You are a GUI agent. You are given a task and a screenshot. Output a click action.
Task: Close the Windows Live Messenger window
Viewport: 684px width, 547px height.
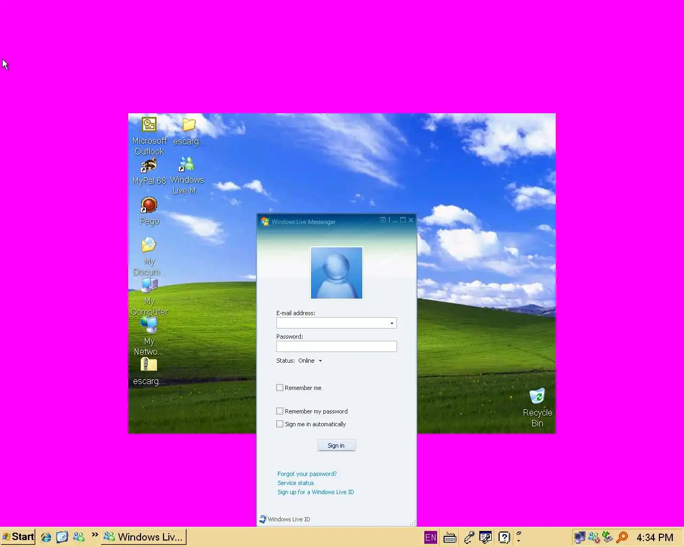point(411,220)
